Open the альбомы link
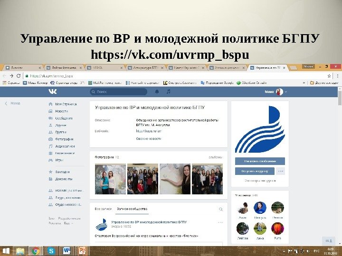The width and height of the screenshot is (342, 256). (x=216, y=157)
